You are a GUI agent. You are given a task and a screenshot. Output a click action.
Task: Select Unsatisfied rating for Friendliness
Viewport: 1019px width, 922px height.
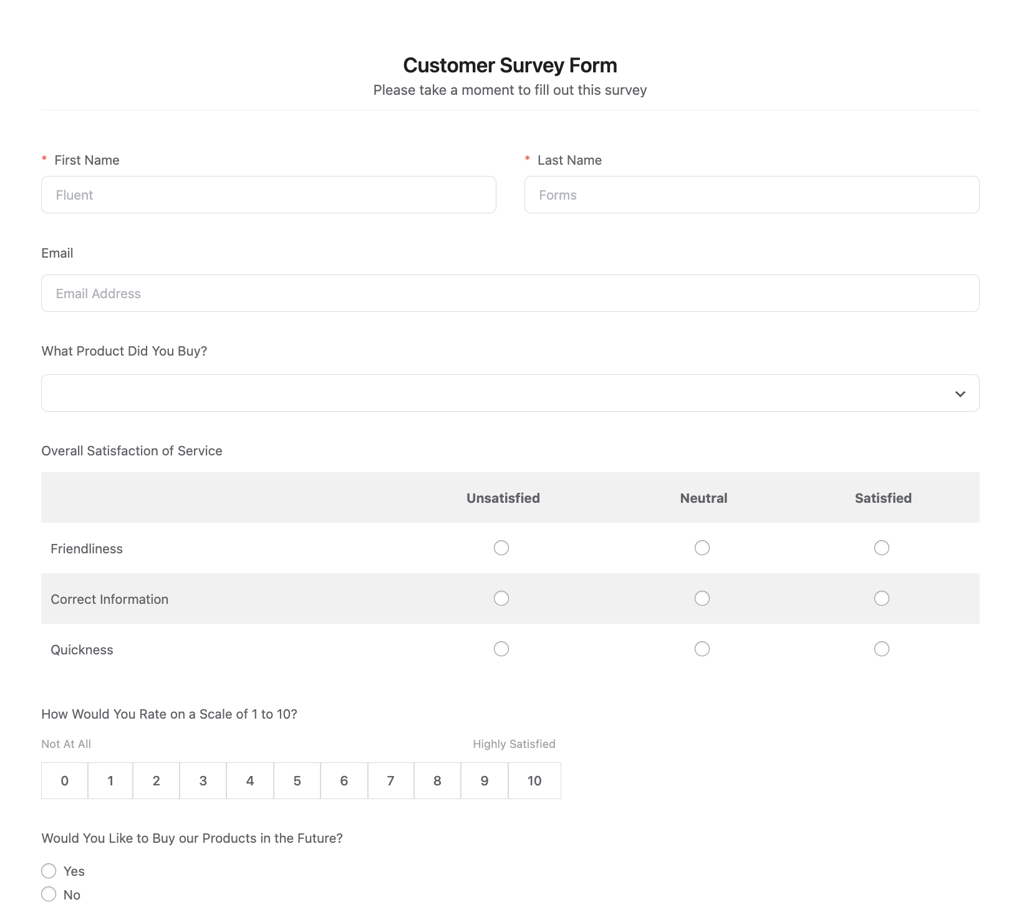[502, 548]
